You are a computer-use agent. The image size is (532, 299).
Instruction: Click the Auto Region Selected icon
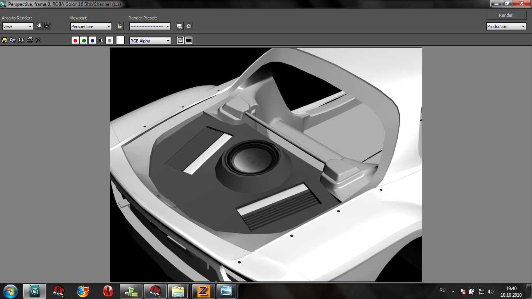(x=47, y=26)
